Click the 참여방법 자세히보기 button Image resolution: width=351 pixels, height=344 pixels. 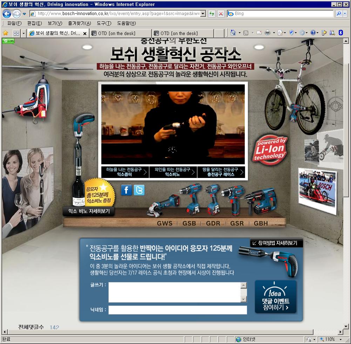276,243
